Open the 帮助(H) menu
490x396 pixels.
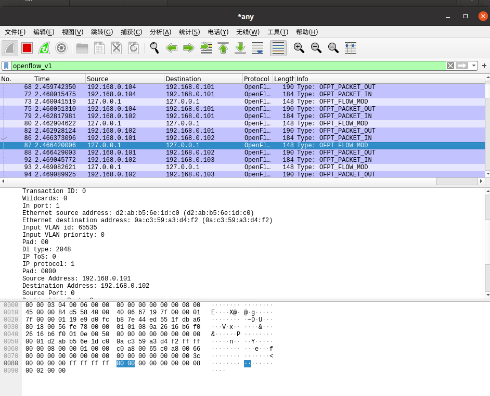point(307,32)
